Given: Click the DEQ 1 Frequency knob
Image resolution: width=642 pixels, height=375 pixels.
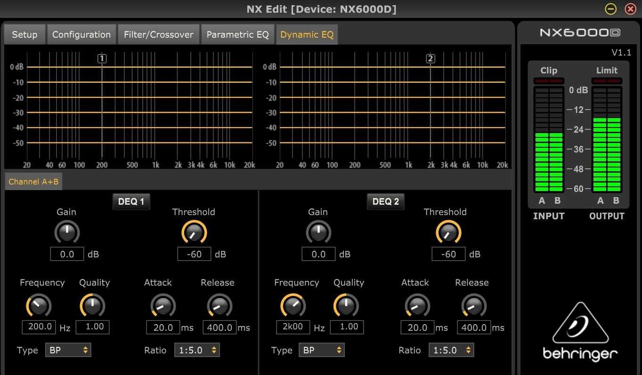Looking at the screenshot, I should pyautogui.click(x=39, y=306).
